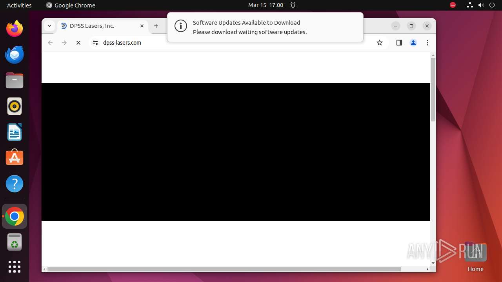
Task: Open the Trash in dock
Action: pos(15,242)
